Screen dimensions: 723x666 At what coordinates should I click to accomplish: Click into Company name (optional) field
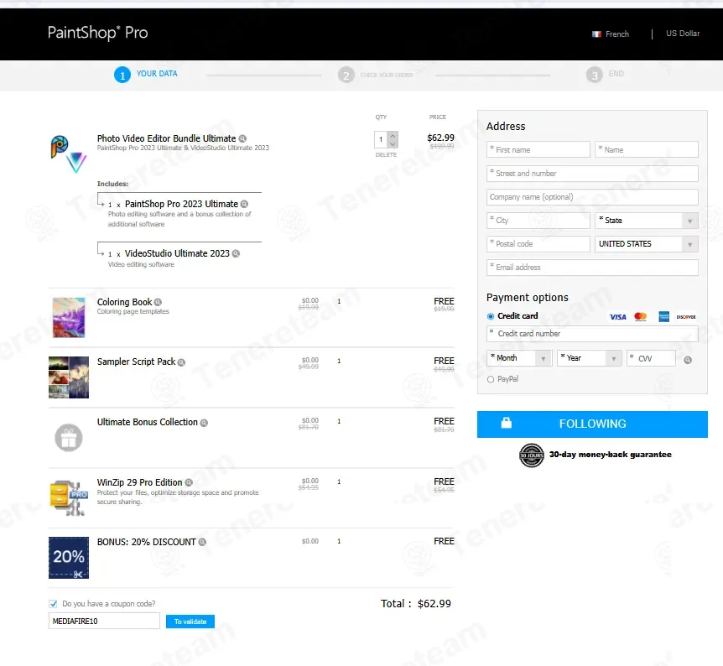(x=592, y=197)
